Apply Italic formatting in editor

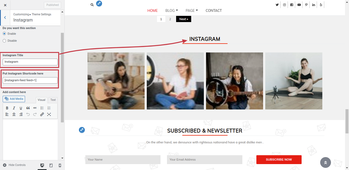[14, 108]
